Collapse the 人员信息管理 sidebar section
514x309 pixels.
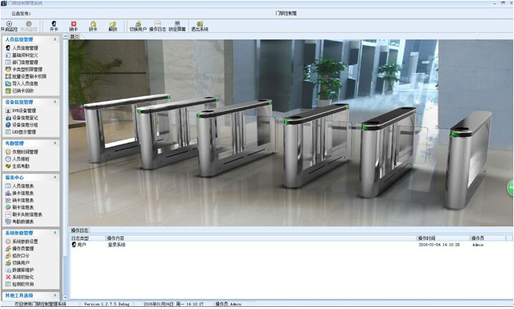54,39
